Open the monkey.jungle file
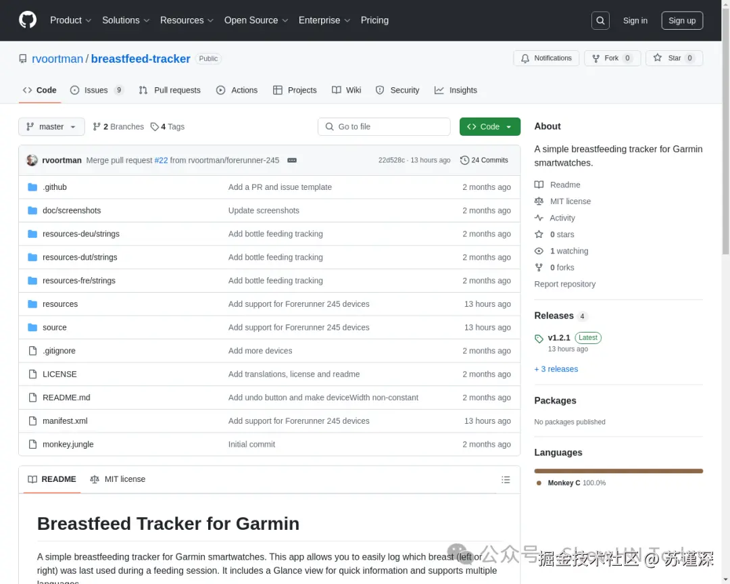730x584 pixels. pos(68,444)
